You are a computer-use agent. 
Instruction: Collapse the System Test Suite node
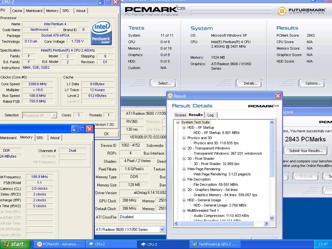[x=178, y=122]
